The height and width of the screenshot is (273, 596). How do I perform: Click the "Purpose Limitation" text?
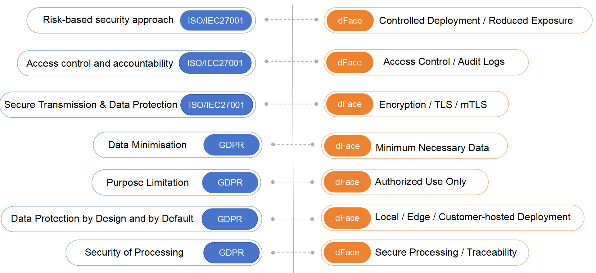(147, 182)
